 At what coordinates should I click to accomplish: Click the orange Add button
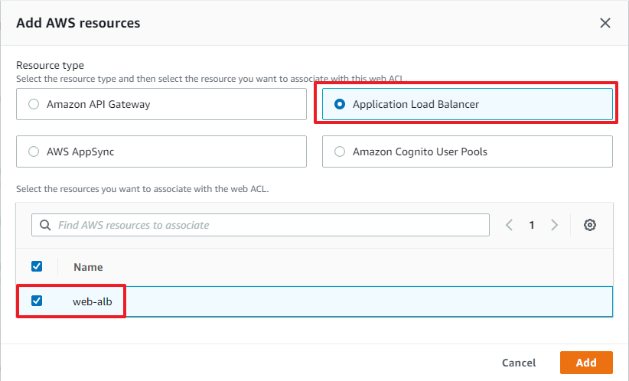tap(586, 363)
